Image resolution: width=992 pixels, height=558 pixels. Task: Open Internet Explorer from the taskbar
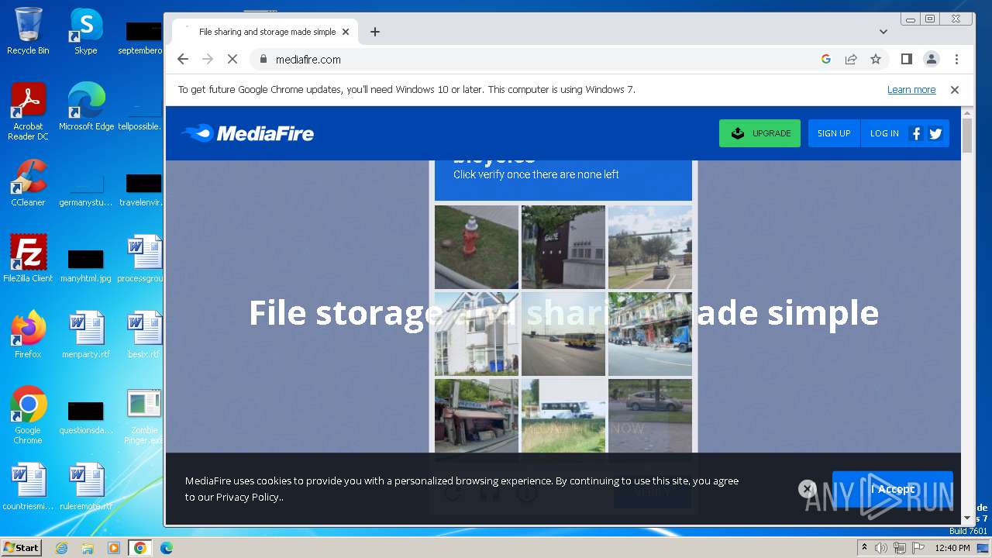[62, 548]
